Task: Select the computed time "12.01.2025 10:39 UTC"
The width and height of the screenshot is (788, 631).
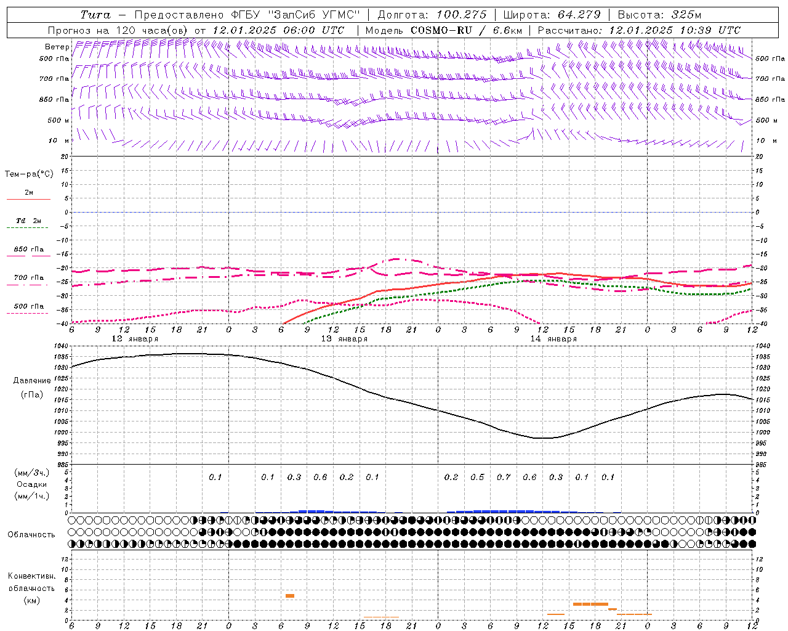Action: pyautogui.click(x=675, y=30)
